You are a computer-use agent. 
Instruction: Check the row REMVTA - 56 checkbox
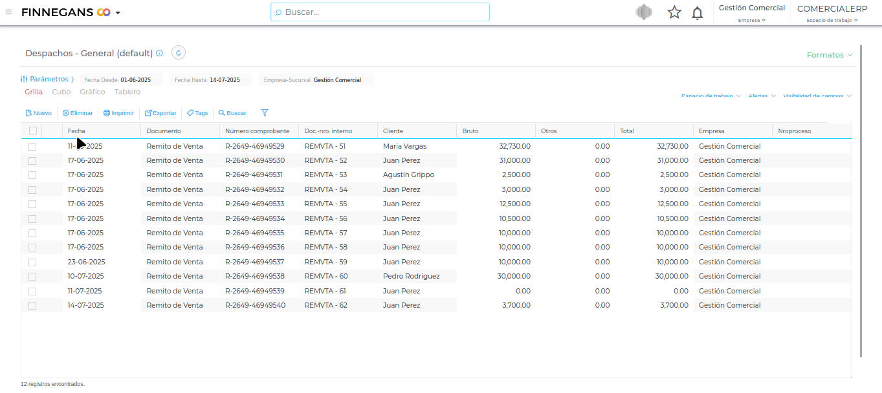[32, 219]
